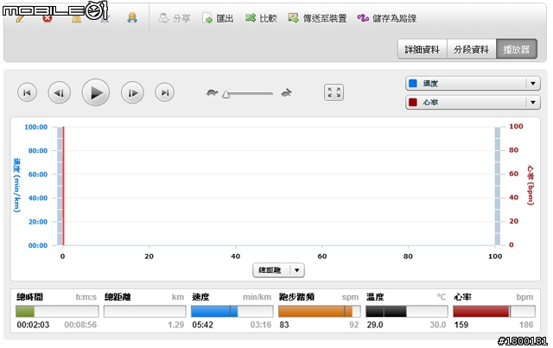553x348 pixels.
Task: Click best pace 03:16
Action: (261, 325)
